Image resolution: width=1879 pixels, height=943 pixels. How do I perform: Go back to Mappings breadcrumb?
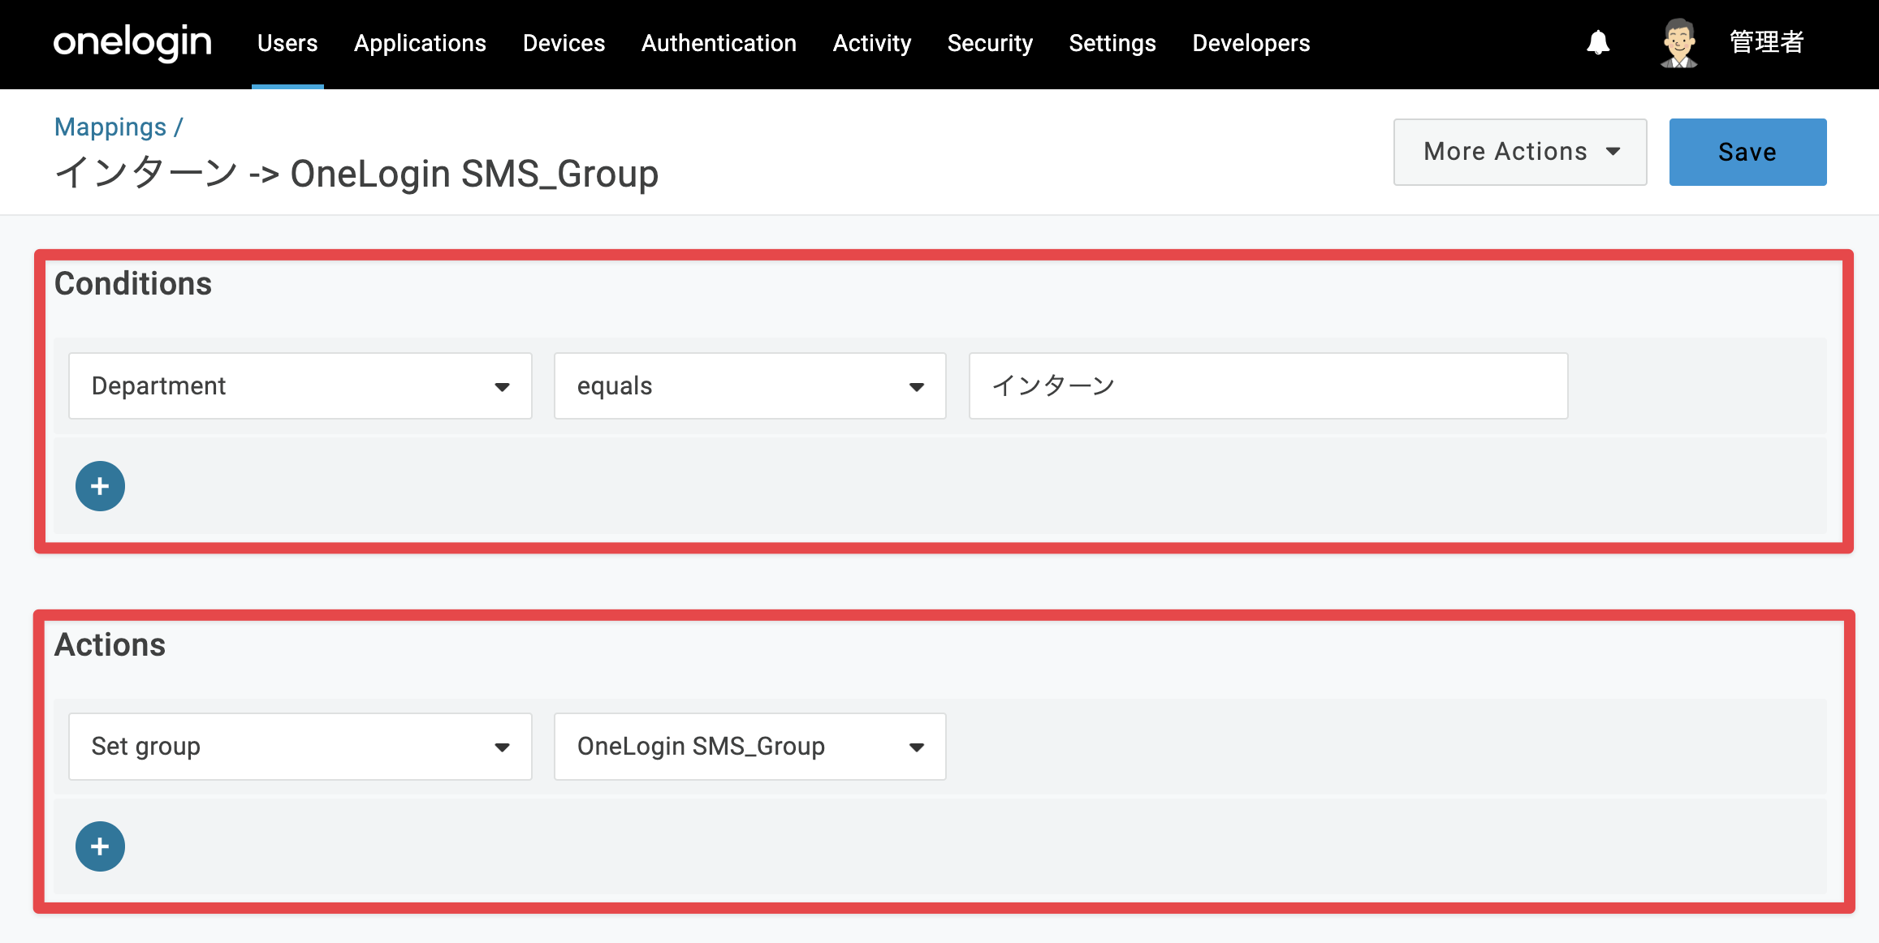(110, 127)
